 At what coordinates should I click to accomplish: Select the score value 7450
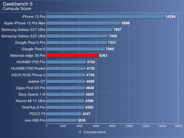(x=113, y=36)
